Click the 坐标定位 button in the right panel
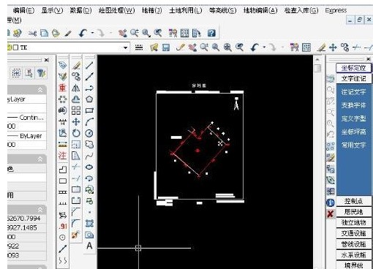 pyautogui.click(x=353, y=68)
